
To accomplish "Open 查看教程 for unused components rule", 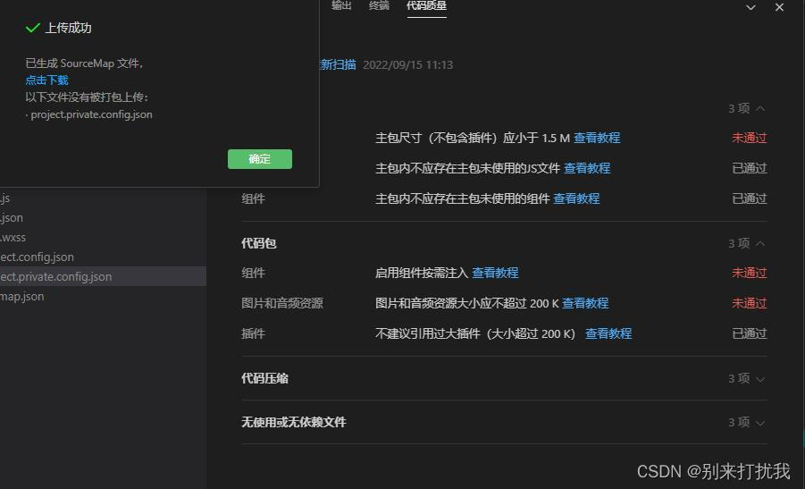I will click(576, 198).
